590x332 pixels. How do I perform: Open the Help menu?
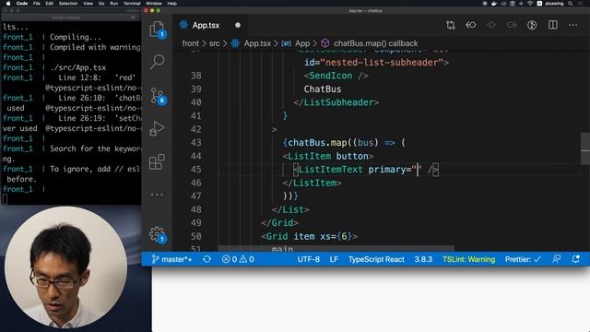tap(172, 4)
